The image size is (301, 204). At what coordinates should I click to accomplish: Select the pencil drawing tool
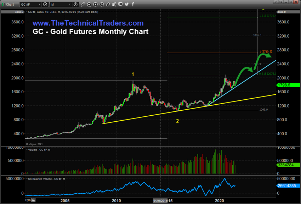pos(83,4)
